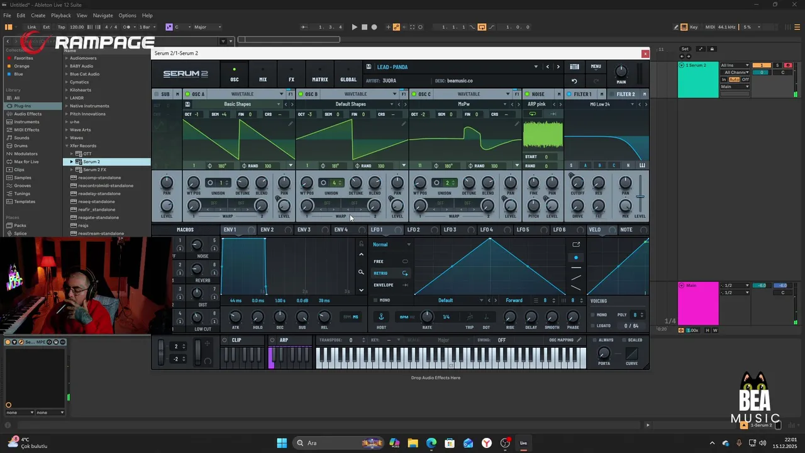This screenshot has height=453, width=805.
Task: Open OSC A Basic Shapes wavetable dropdown
Action: pos(237,104)
